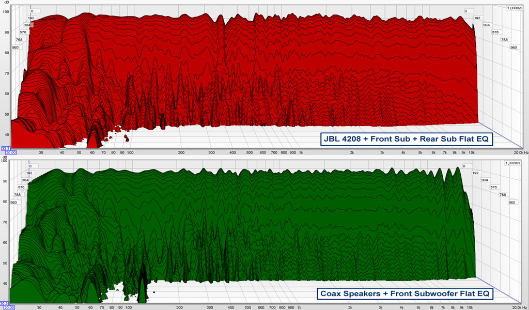
Task: Click the 1,000ms label on green chart
Action: pos(514,163)
